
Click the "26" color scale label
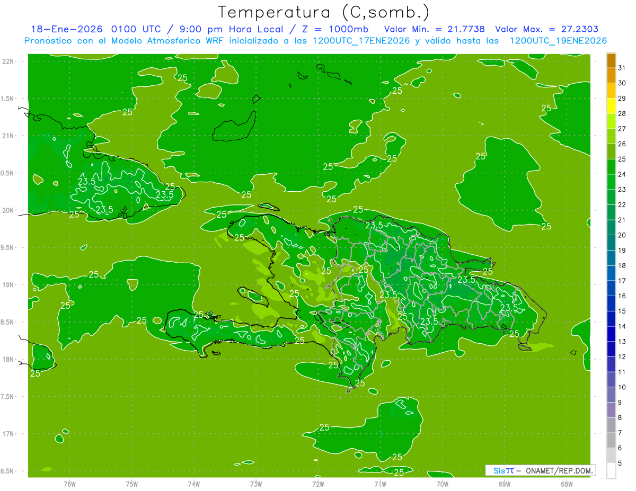(622, 144)
